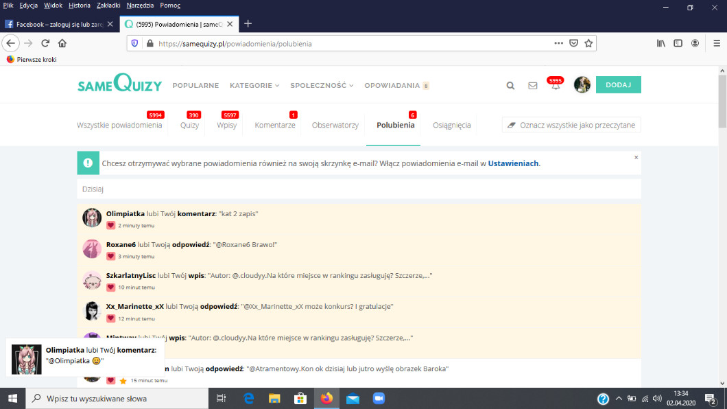Click the search magnifier icon in the header
Image resolution: width=727 pixels, height=409 pixels.
[x=510, y=86]
